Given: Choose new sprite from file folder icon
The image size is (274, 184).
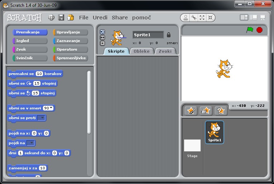Looking at the screenshot, I should coord(206,111).
